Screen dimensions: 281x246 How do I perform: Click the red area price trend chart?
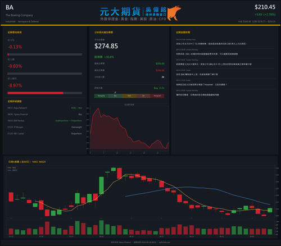click(x=129, y=129)
